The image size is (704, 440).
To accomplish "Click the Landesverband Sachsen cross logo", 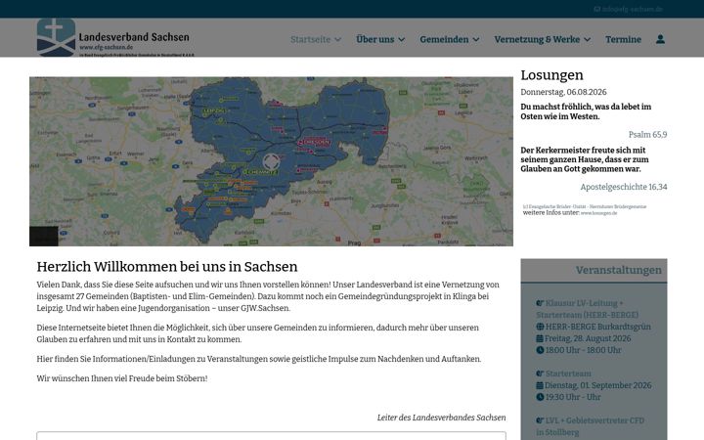I will coord(56,37).
